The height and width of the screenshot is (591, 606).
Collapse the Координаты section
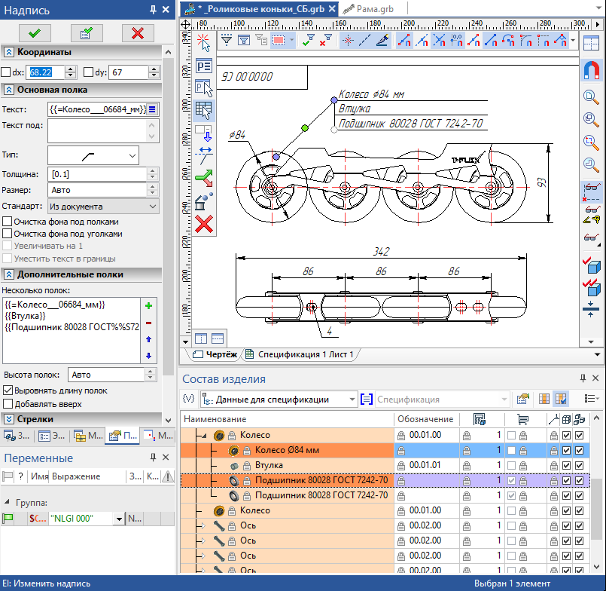pyautogui.click(x=9, y=52)
